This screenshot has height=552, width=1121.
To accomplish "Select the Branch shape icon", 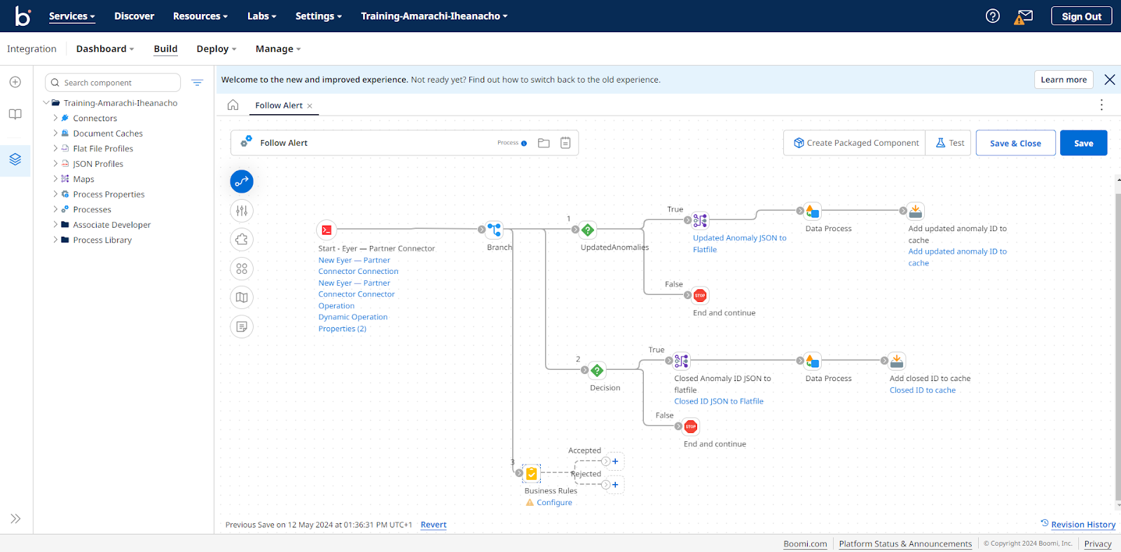I will point(495,230).
